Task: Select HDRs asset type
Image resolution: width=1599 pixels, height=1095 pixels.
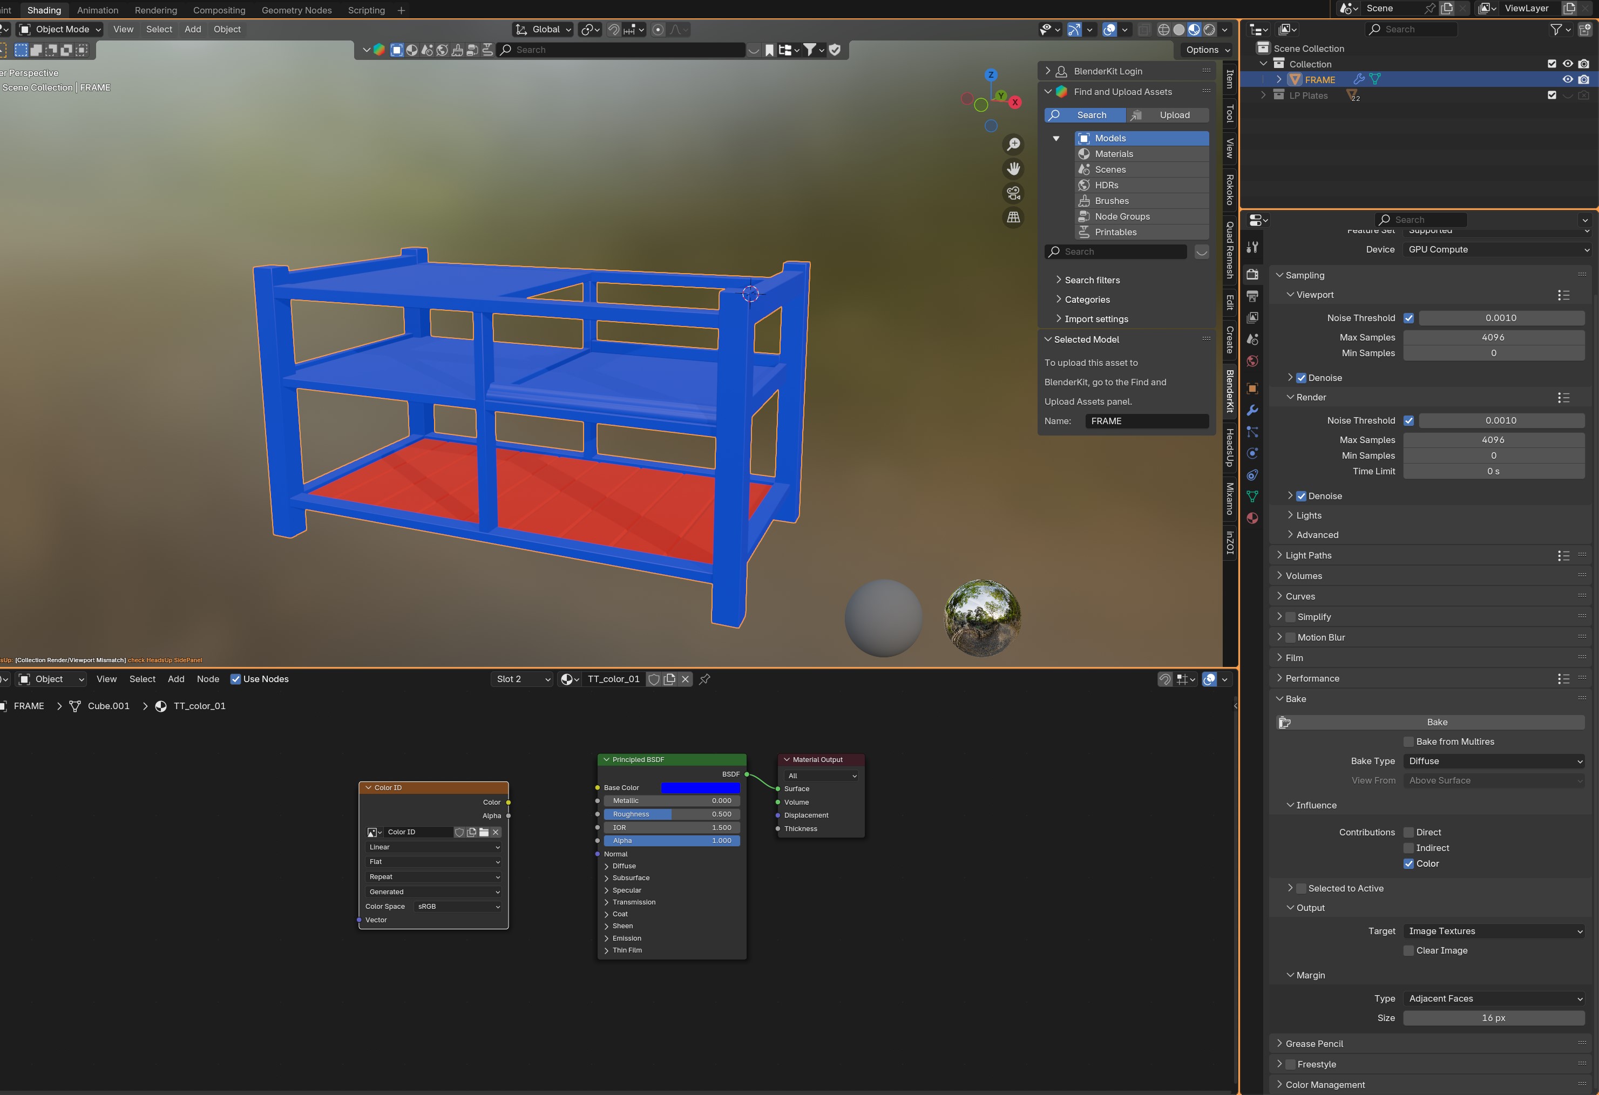Action: [1141, 185]
